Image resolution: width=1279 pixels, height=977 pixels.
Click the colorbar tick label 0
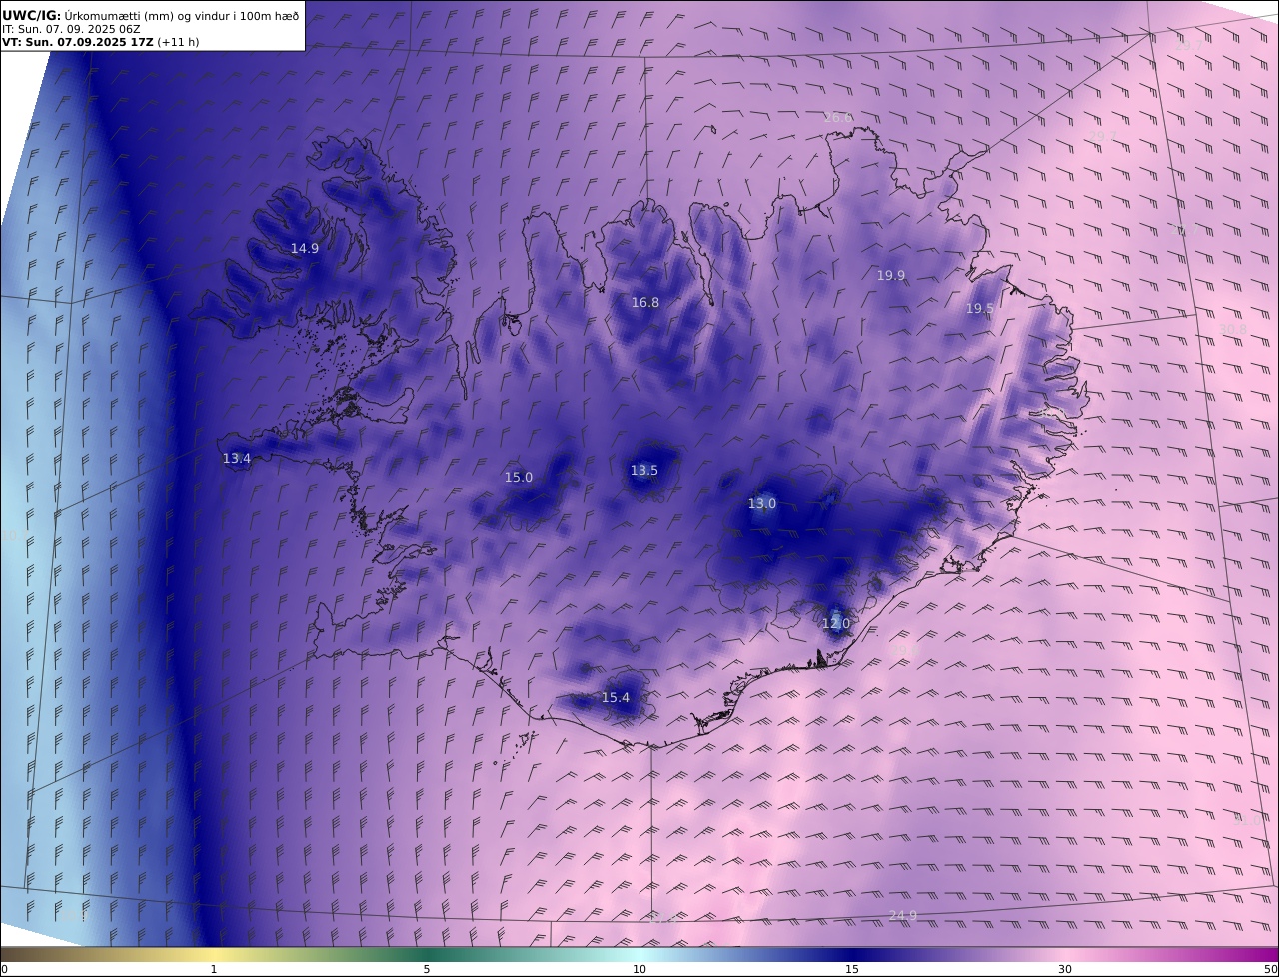4,969
